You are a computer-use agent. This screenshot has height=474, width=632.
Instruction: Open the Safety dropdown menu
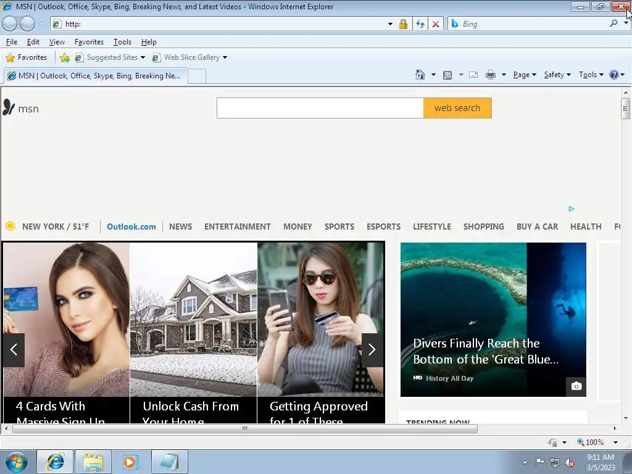(557, 75)
